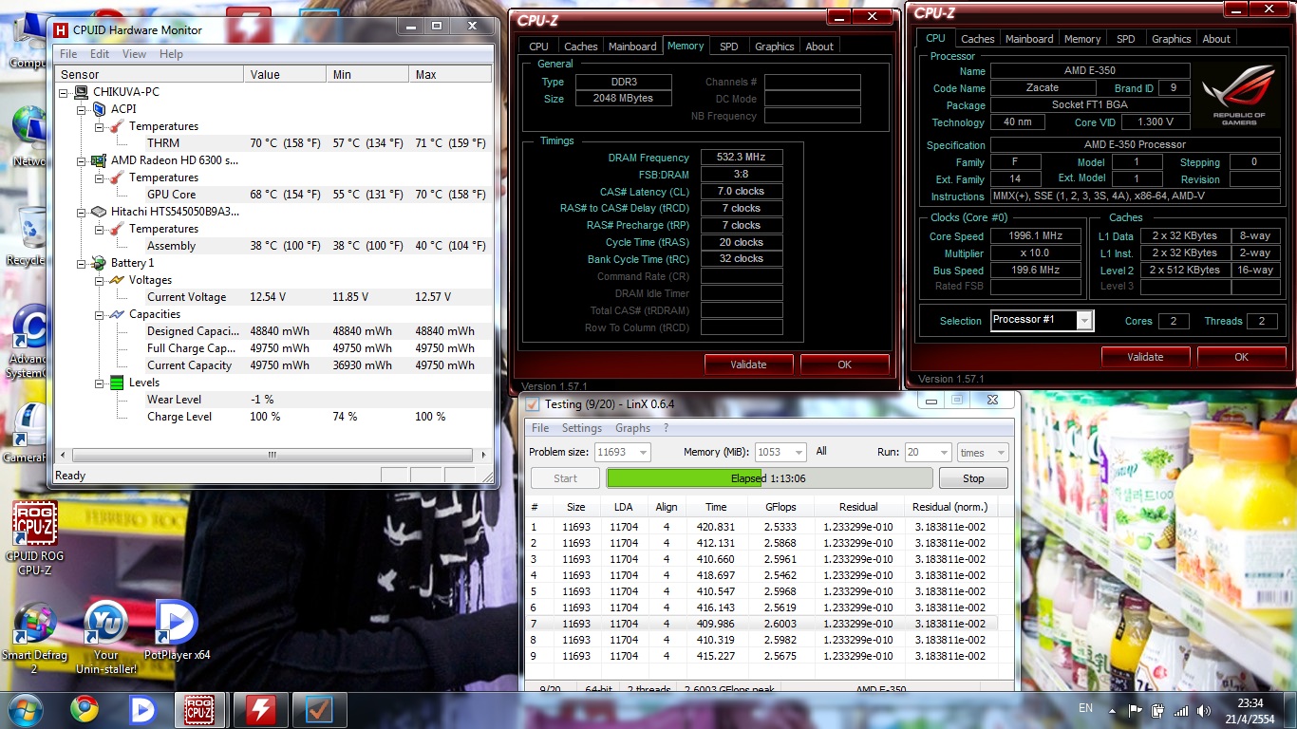Open the Action Center flag in the tray
Viewport: 1297px width, 729px height.
[1135, 710]
